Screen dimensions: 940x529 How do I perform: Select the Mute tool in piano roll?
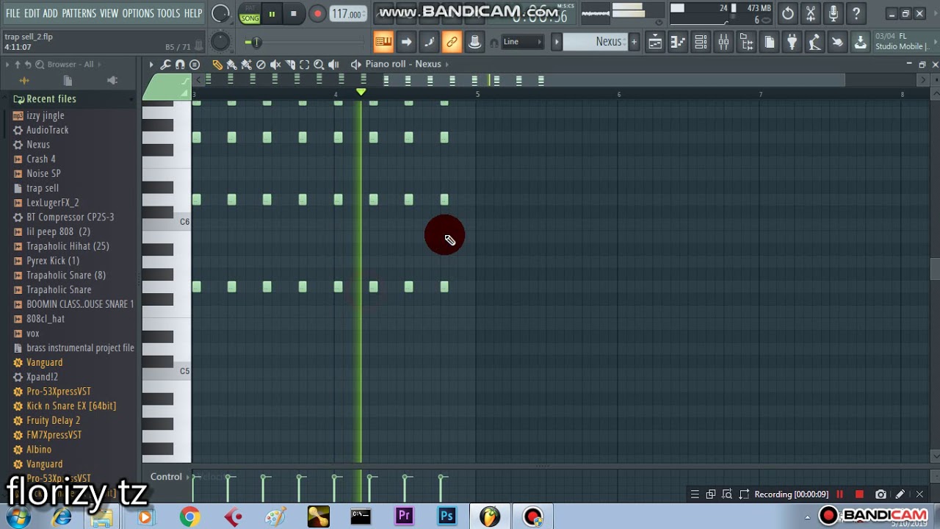click(x=275, y=65)
